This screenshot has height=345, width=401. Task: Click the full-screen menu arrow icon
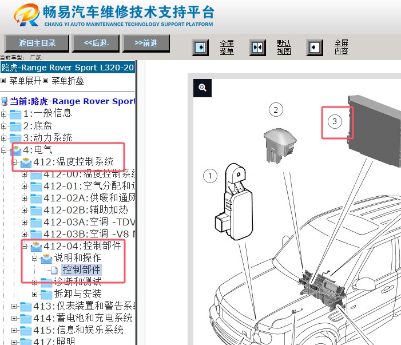pyautogui.click(x=200, y=47)
